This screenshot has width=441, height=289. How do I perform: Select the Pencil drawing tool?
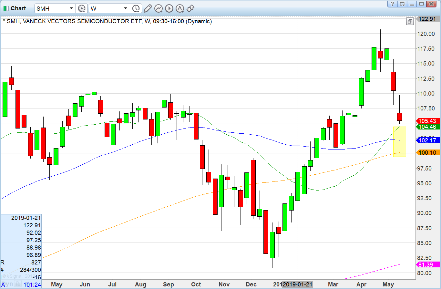[148, 8]
